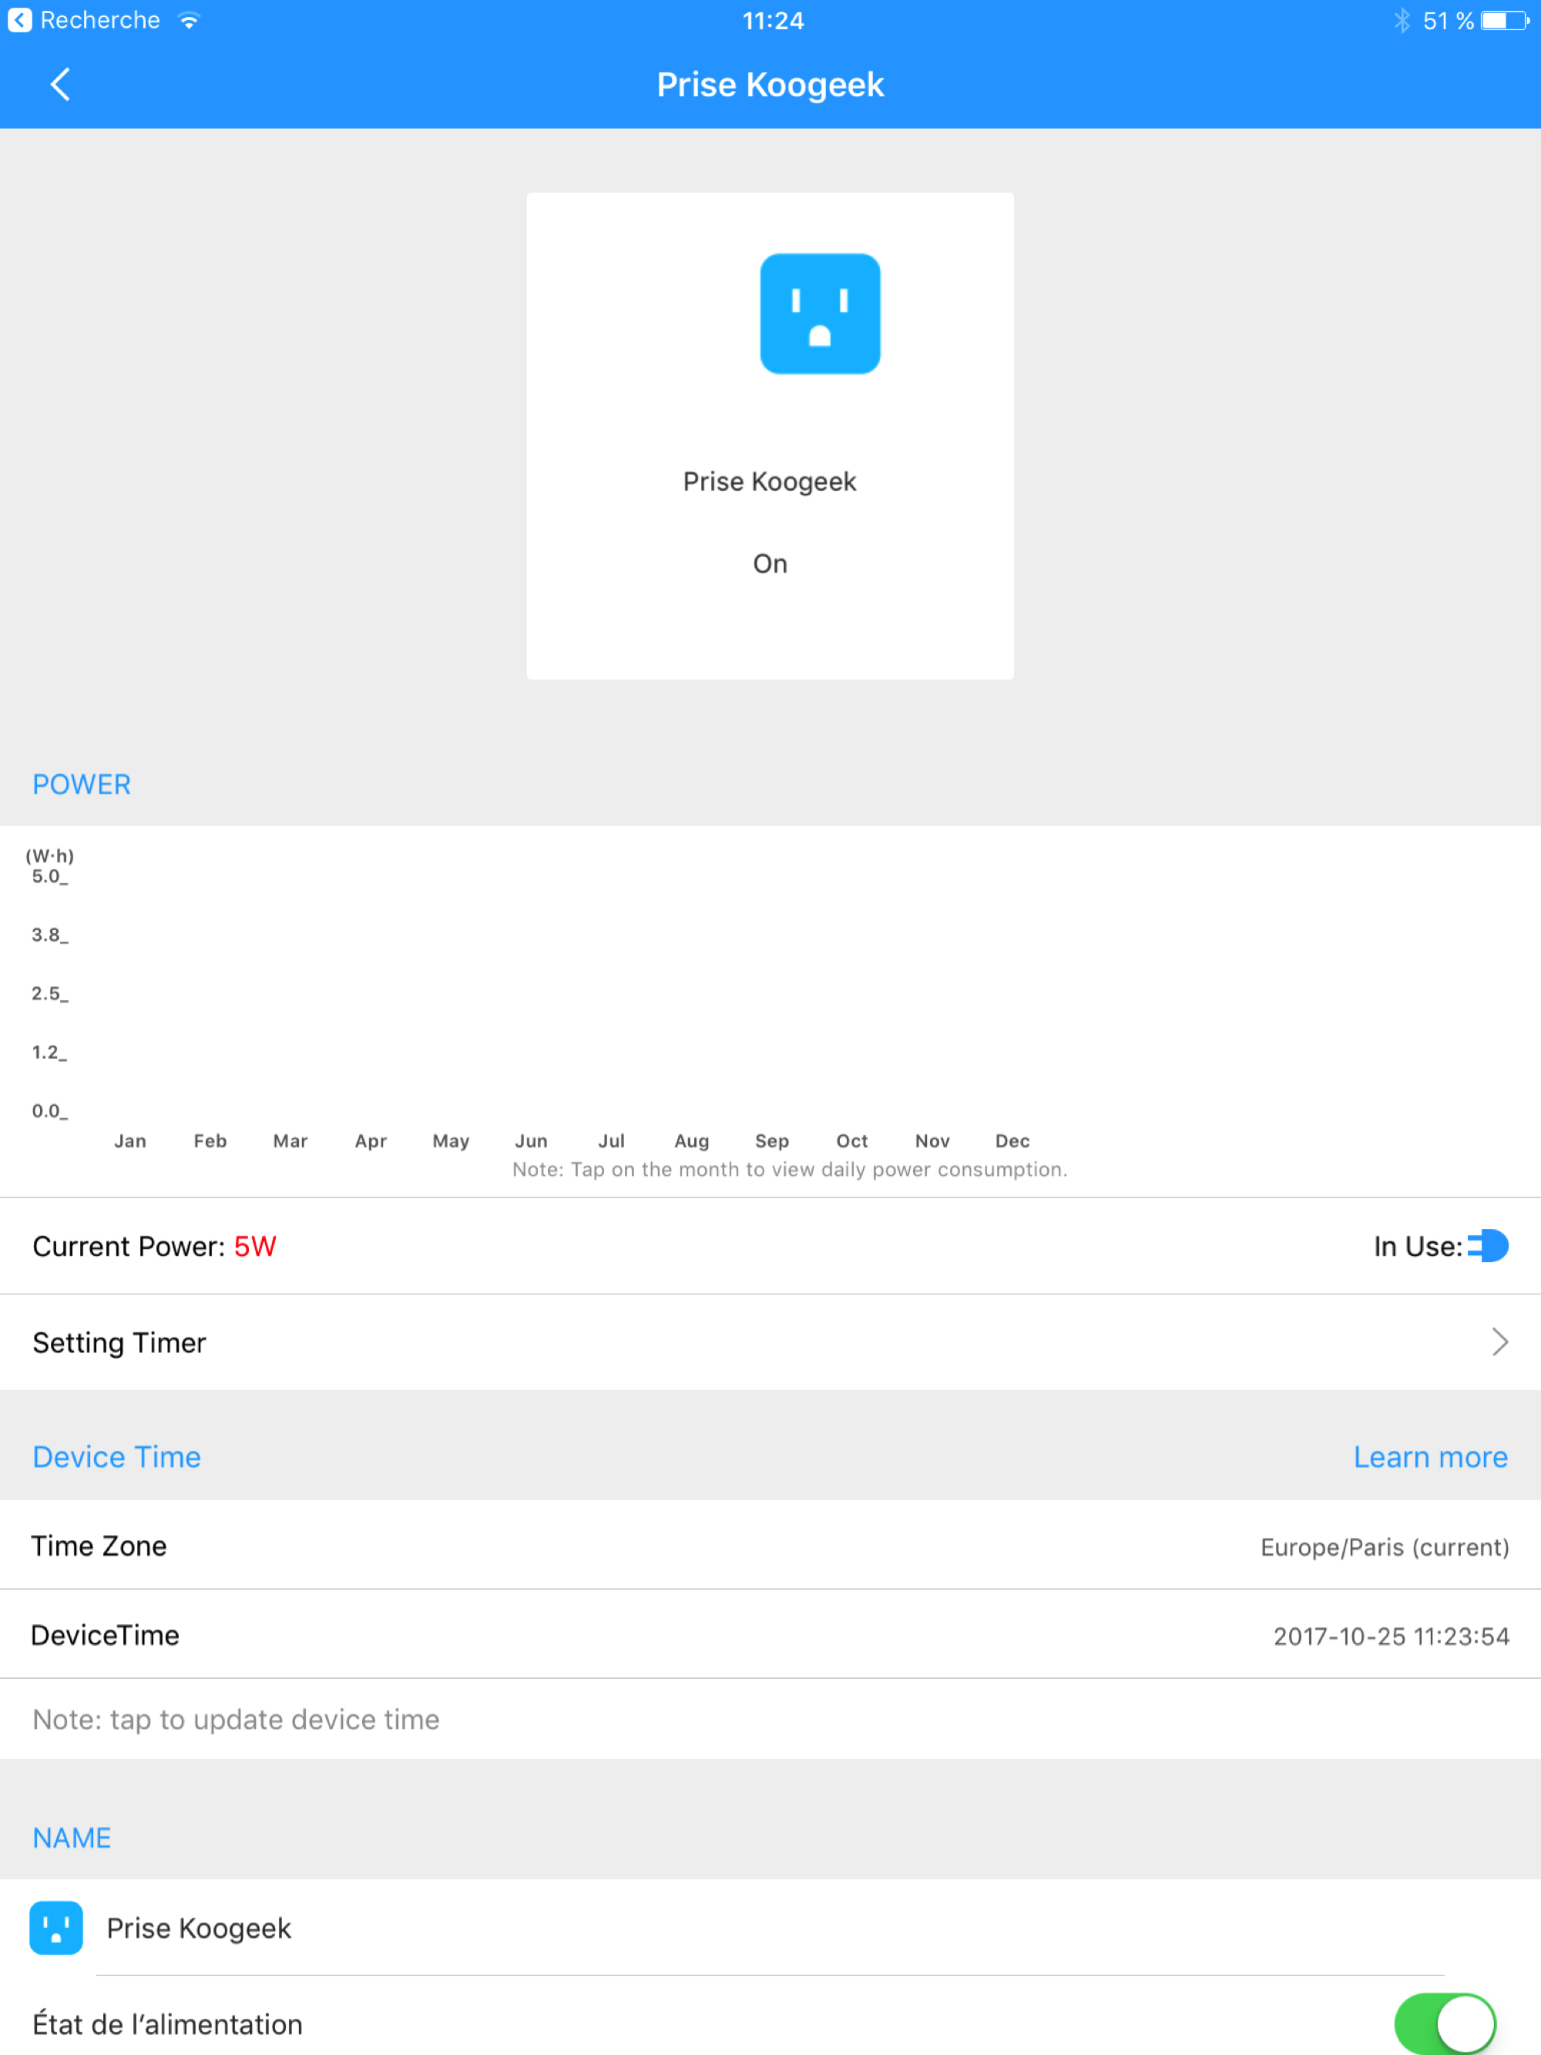Tap the Bluetooth status icon
The width and height of the screenshot is (1541, 2055).
[1401, 21]
